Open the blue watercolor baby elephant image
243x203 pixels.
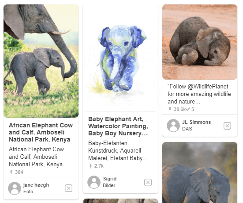point(120,58)
